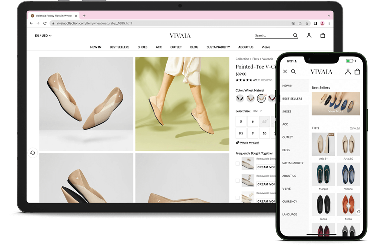The height and width of the screenshot is (247, 371).
Task: Tap the phone shopping bag icon
Action: click(x=357, y=71)
